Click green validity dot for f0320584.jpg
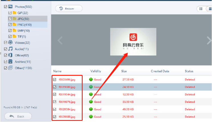This screenshot has height=122, width=212. (x=91, y=109)
